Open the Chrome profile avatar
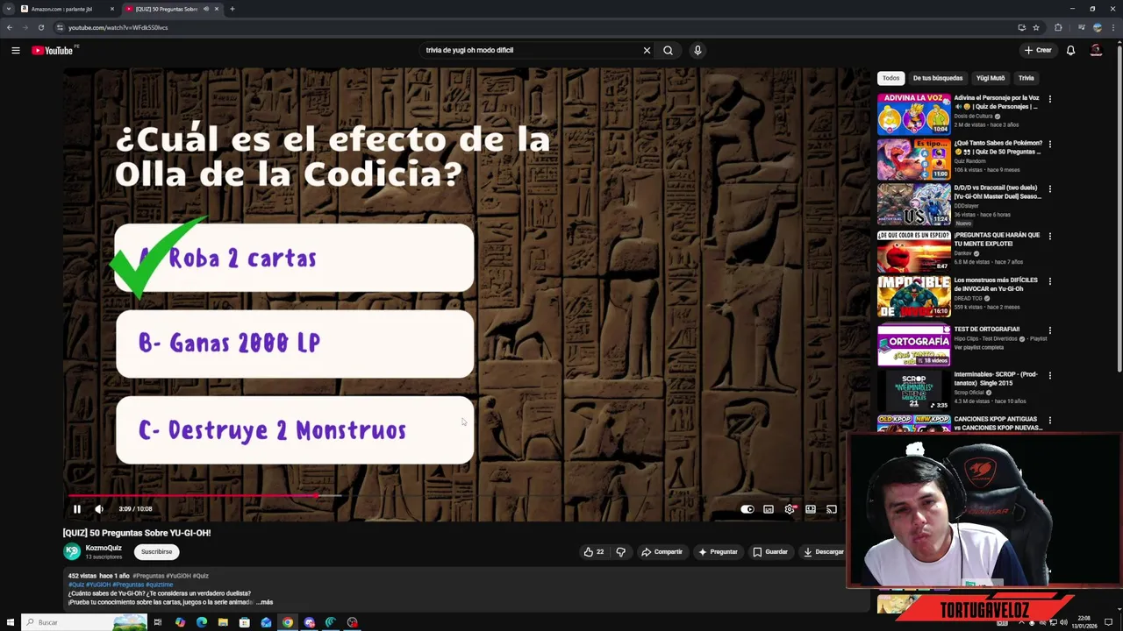Image resolution: width=1123 pixels, height=631 pixels. pos(1097,27)
